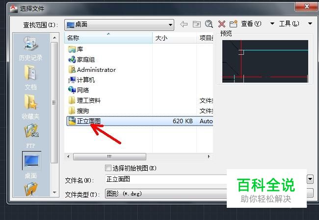
Task: Open 查看(V) views menu
Action: coord(251,23)
